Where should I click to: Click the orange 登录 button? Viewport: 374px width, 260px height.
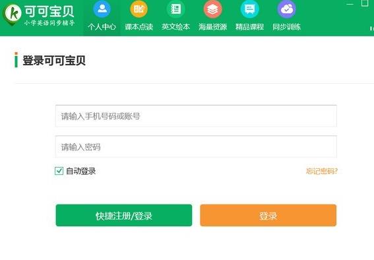tap(268, 215)
